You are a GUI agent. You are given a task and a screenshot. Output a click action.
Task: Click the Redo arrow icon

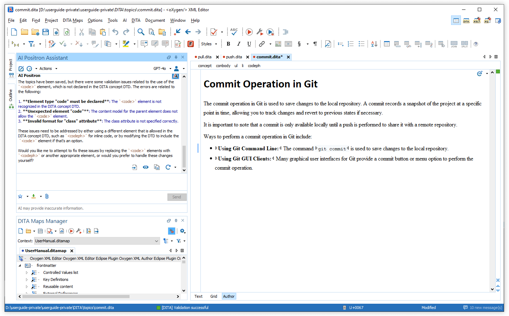(126, 32)
